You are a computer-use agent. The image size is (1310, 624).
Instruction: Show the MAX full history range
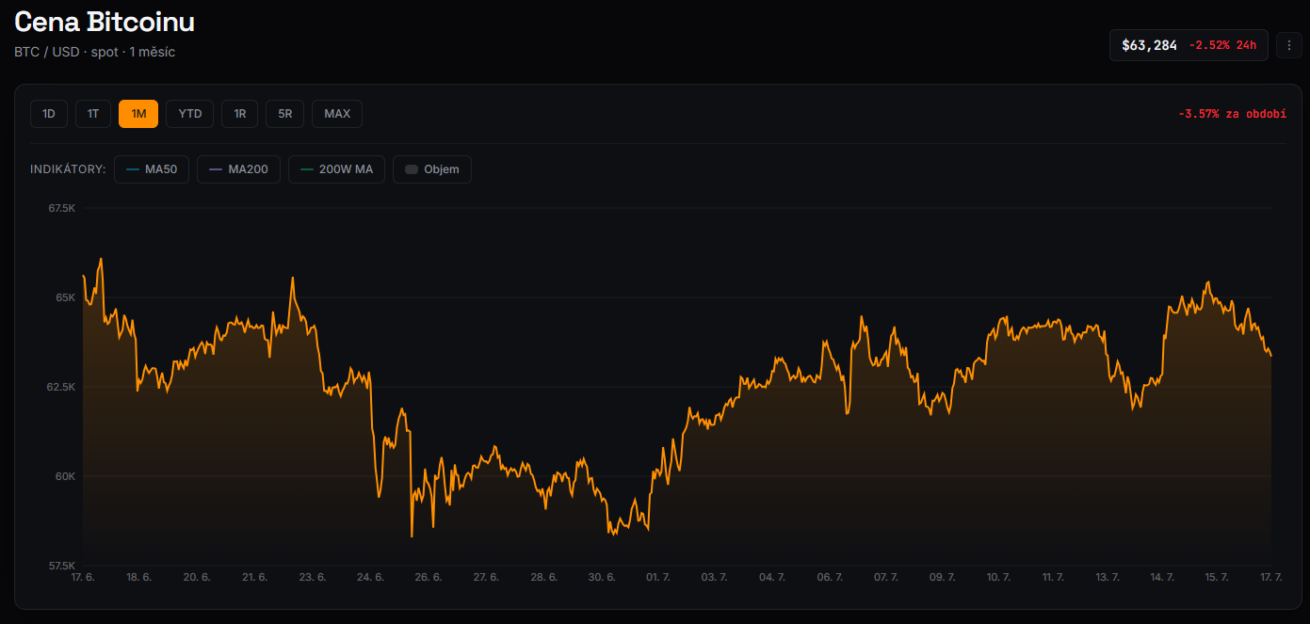point(337,114)
